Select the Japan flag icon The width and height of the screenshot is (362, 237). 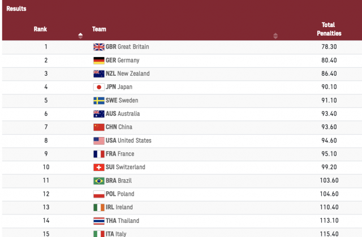pyautogui.click(x=99, y=87)
